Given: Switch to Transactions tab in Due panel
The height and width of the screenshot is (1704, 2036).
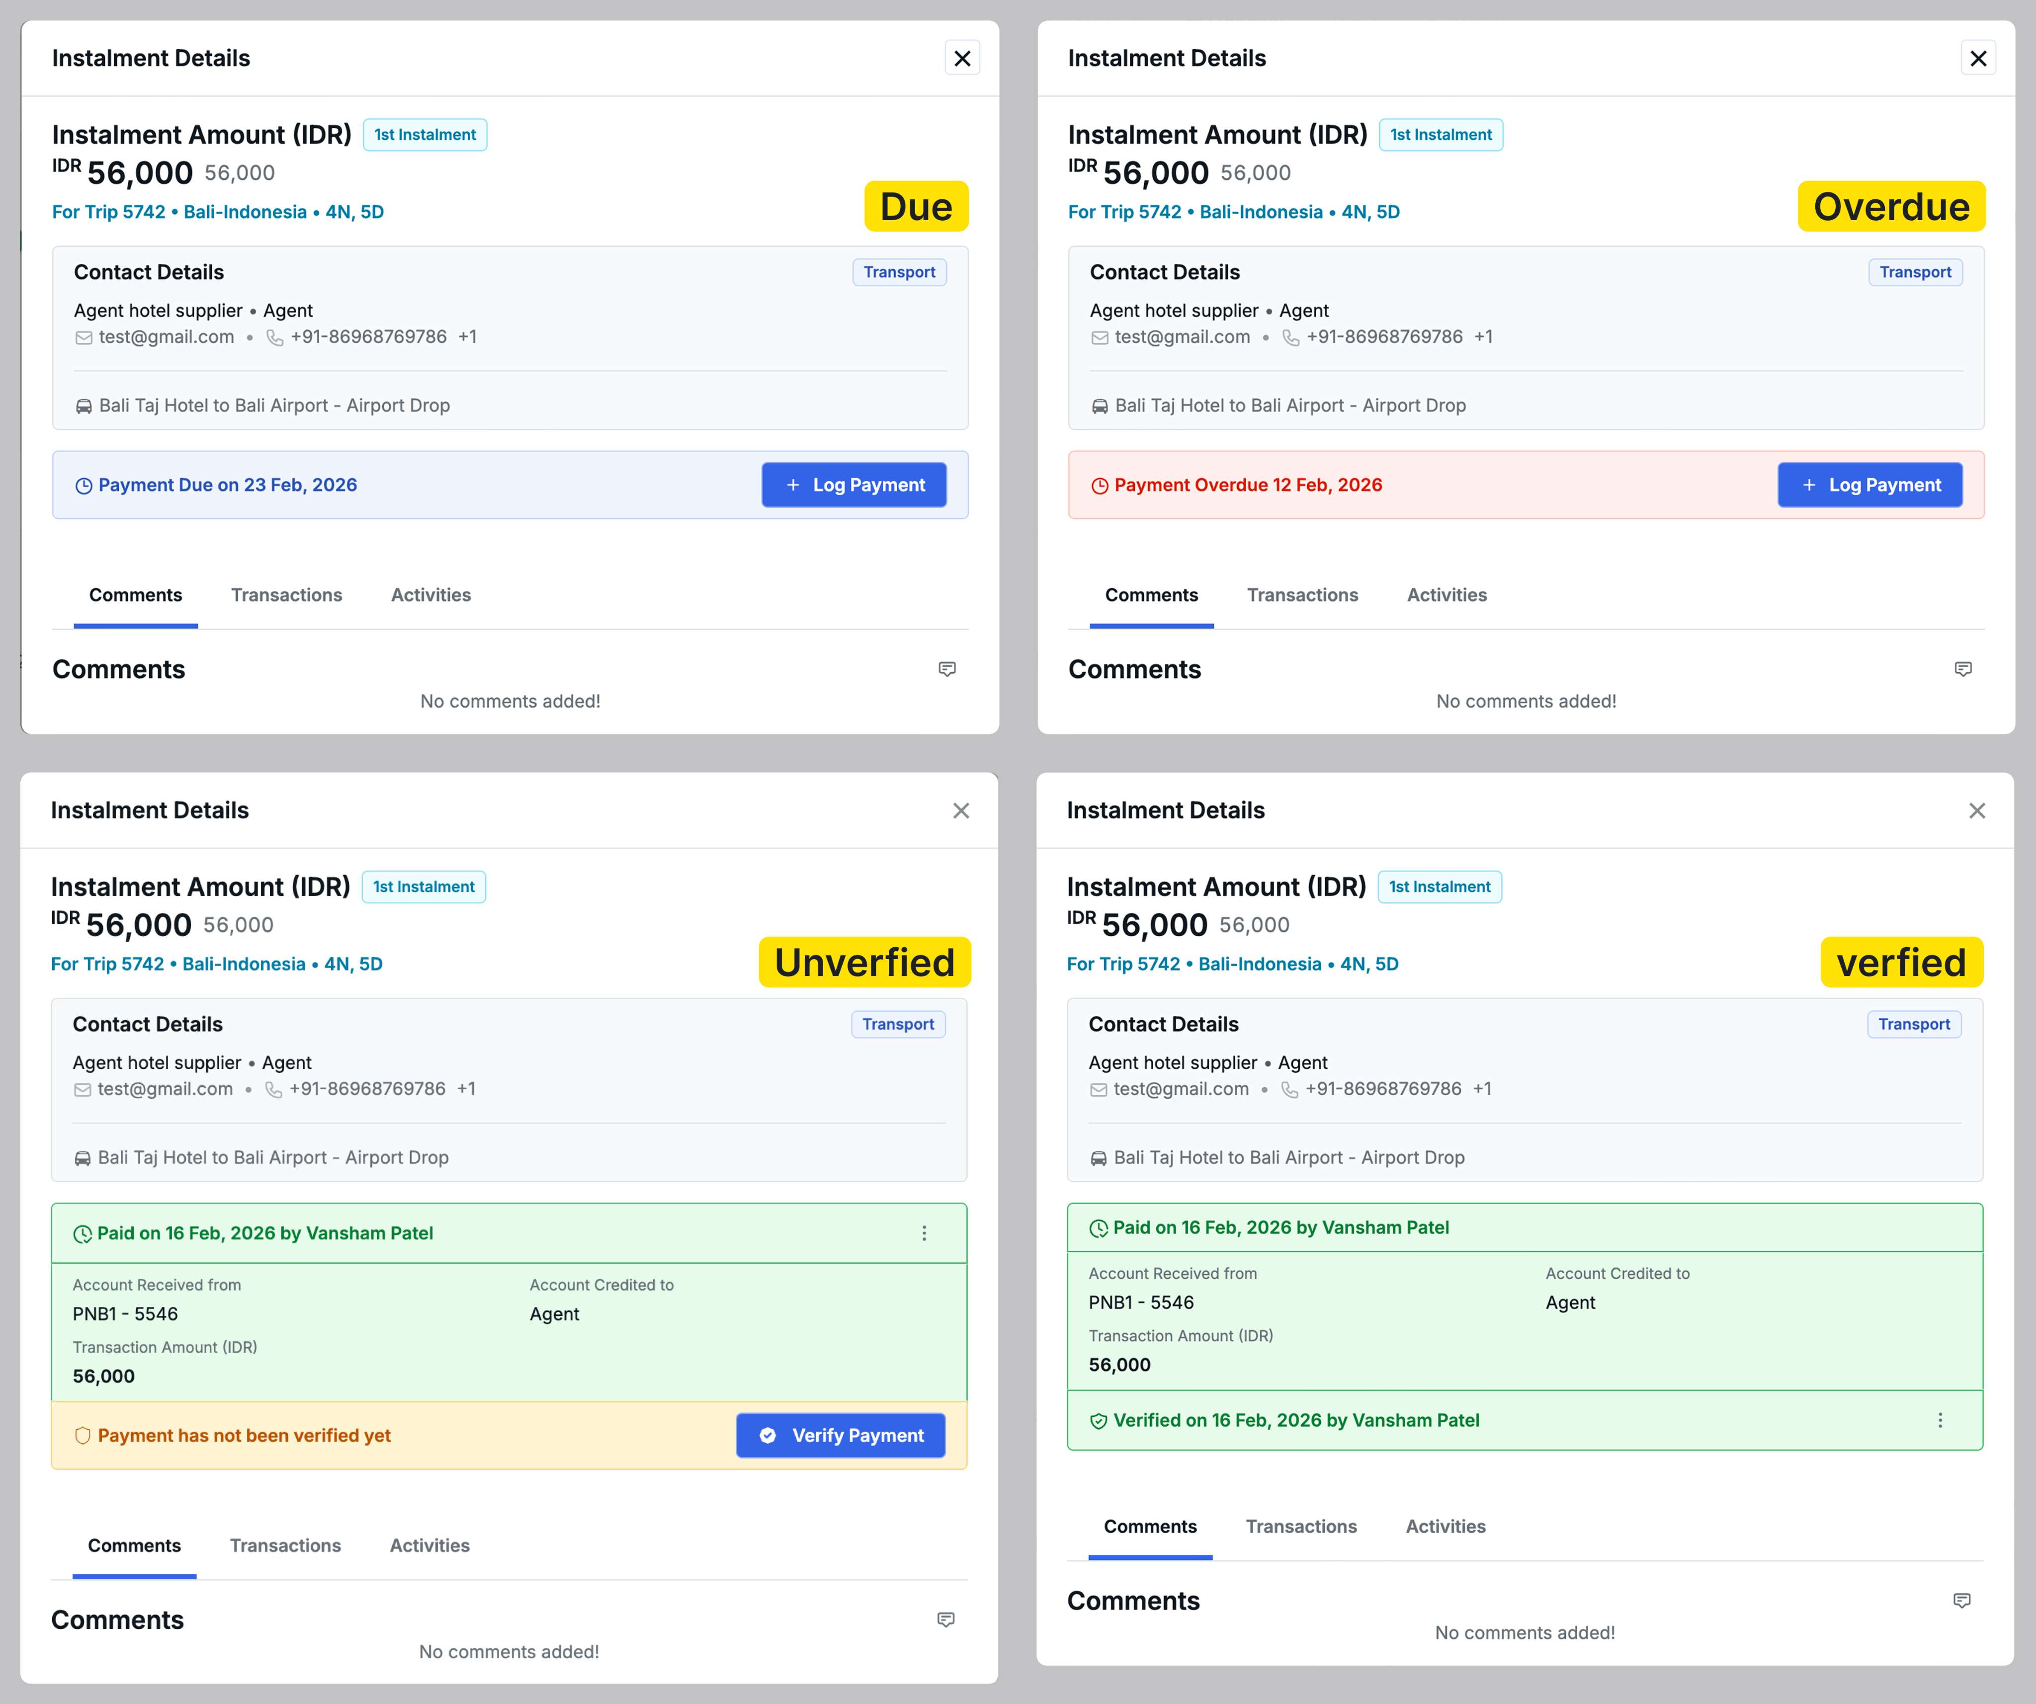Looking at the screenshot, I should pos(286,595).
